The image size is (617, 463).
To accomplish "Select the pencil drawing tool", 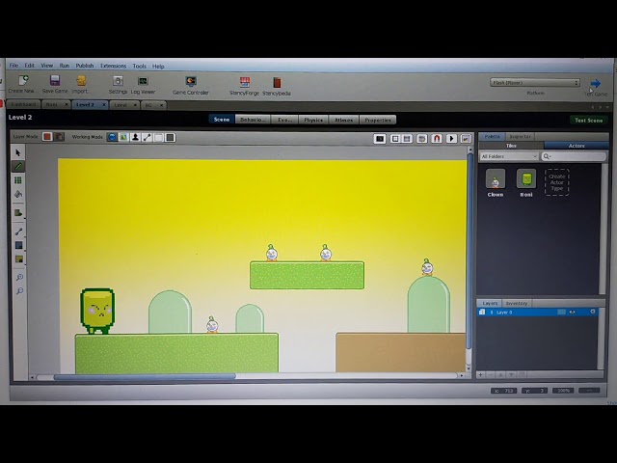I will (x=18, y=167).
